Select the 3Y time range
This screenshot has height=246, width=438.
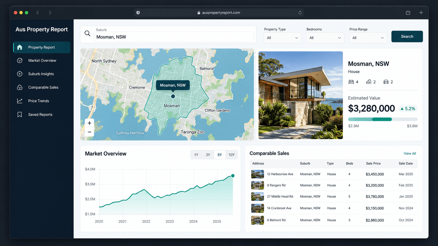pyautogui.click(x=208, y=155)
